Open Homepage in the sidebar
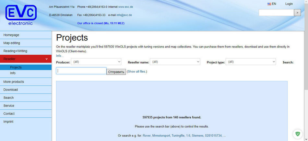Viewport: 308px width, 141px height. coord(26,35)
